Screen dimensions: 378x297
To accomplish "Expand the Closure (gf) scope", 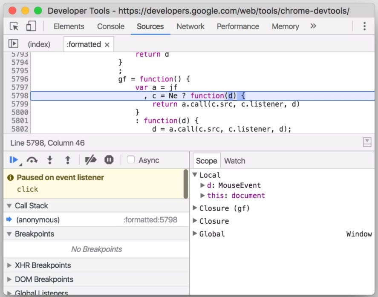I will pos(195,208).
